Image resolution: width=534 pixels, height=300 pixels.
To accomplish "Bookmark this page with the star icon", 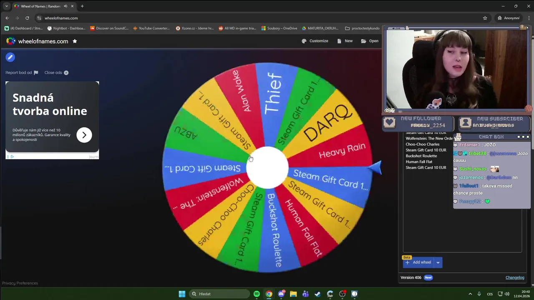I will tap(485, 18).
